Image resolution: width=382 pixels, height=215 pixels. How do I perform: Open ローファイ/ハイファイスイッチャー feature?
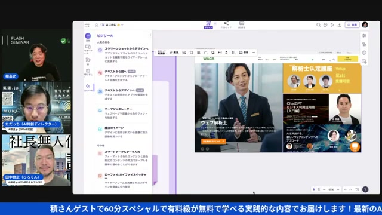click(x=123, y=180)
